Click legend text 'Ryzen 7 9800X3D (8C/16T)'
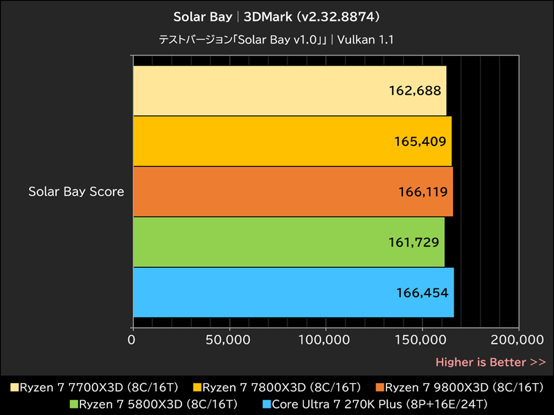 tap(464, 387)
